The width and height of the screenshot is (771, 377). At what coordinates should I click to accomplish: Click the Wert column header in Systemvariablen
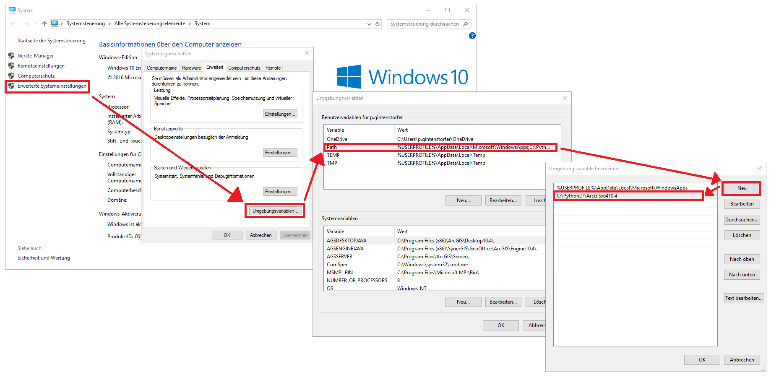click(470, 231)
